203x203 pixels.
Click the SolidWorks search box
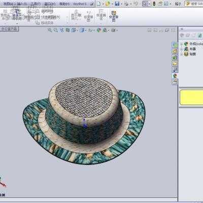194,4
